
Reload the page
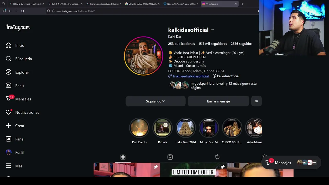pos(23,11)
